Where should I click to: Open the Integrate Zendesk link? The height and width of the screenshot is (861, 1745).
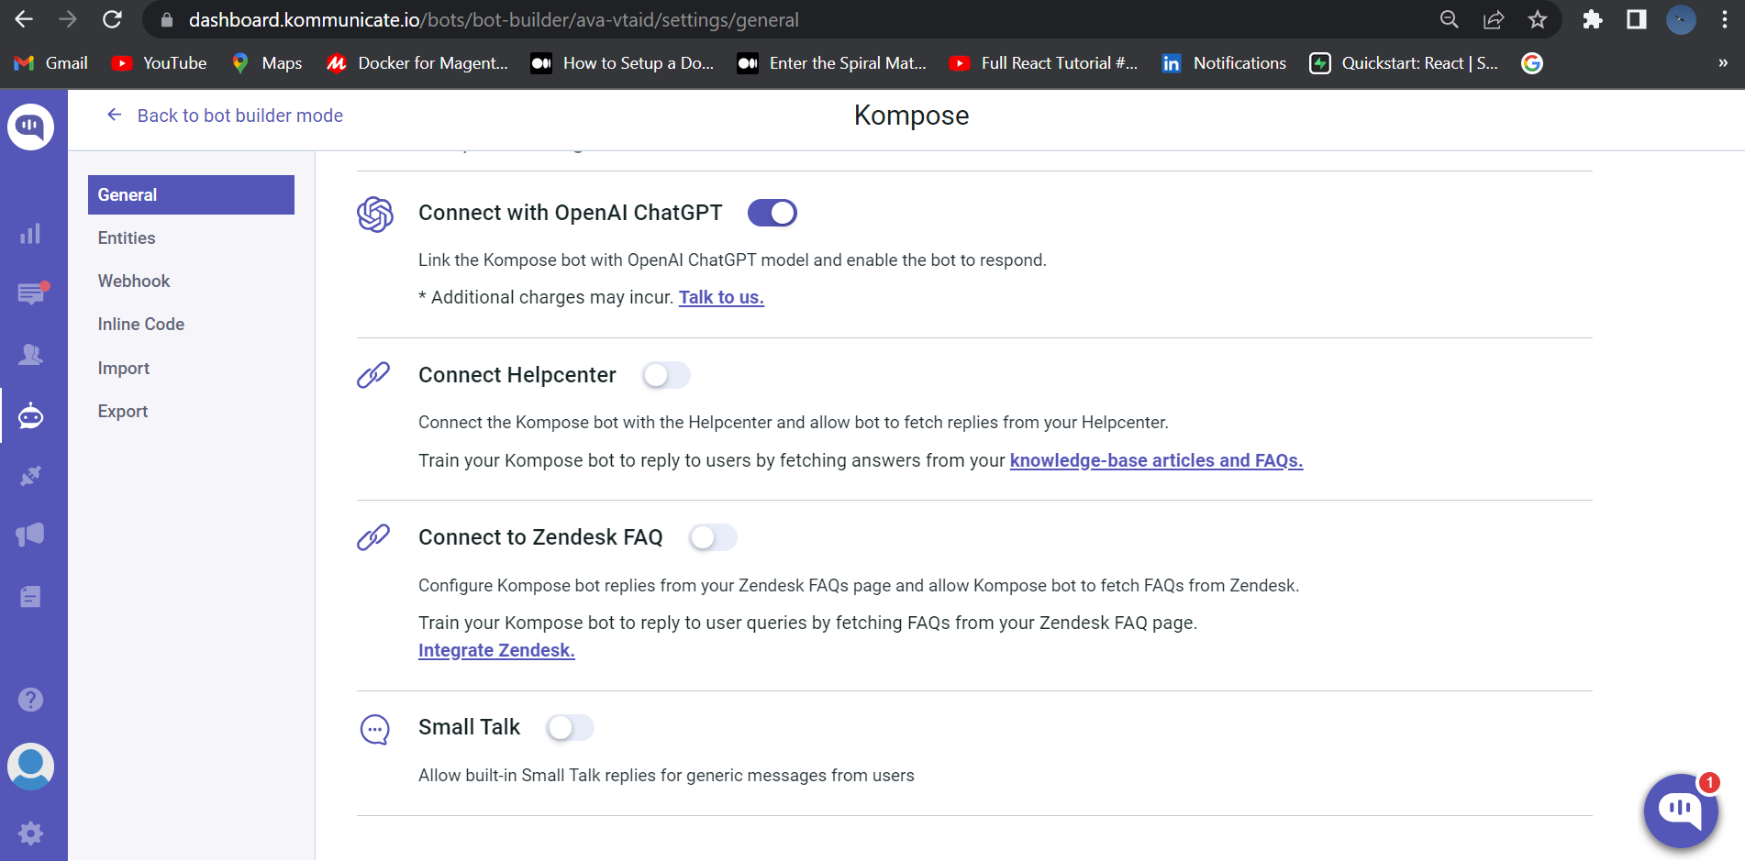click(496, 650)
